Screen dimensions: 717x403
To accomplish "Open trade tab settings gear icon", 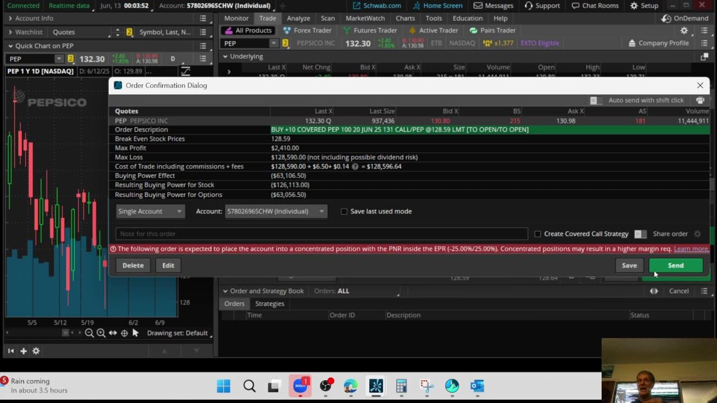I will pos(684,31).
